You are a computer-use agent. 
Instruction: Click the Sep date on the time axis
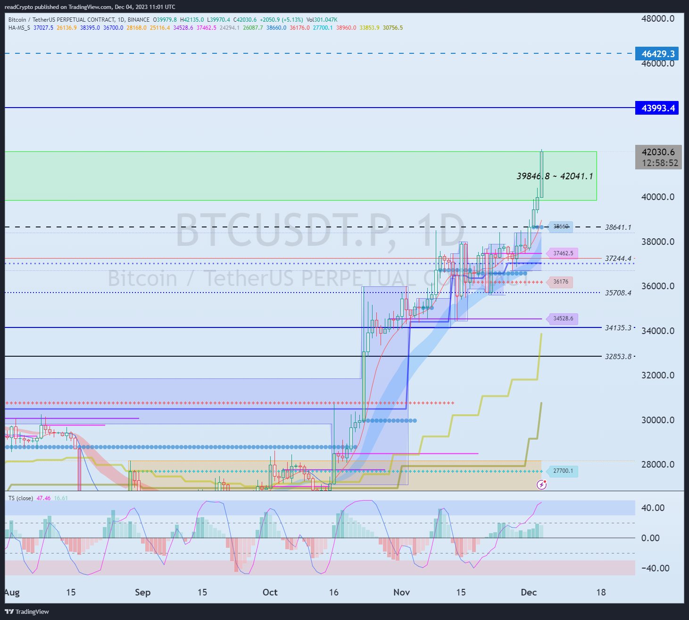point(142,593)
